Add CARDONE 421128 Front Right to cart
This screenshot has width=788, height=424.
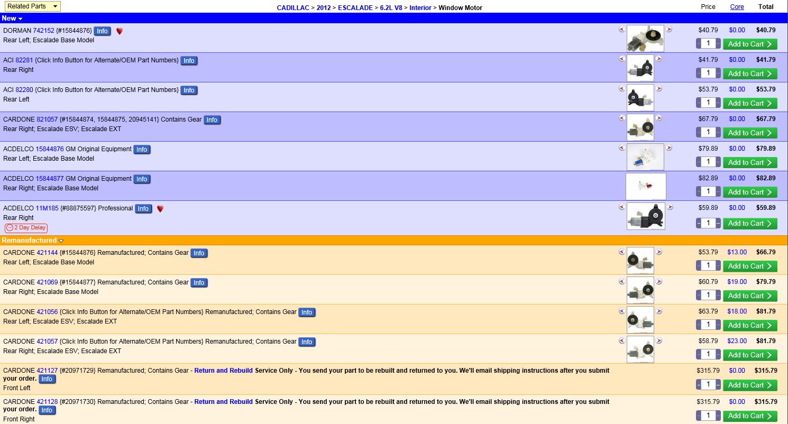click(x=750, y=416)
